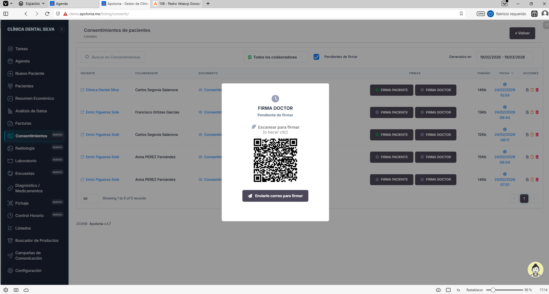Open a new browser tab
Viewport: 549px width, 294px height.
tap(208, 4)
